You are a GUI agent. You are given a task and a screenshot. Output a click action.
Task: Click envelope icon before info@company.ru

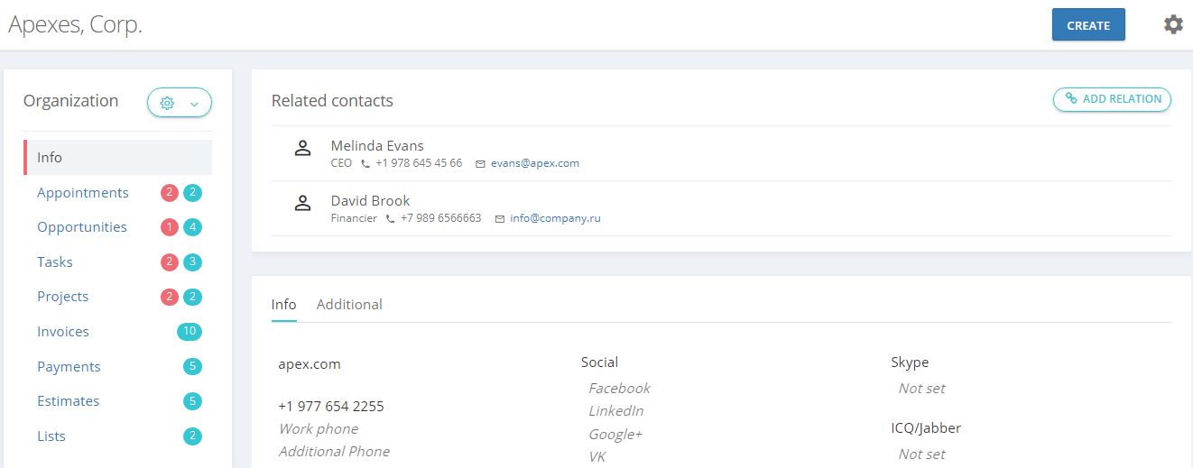click(500, 219)
